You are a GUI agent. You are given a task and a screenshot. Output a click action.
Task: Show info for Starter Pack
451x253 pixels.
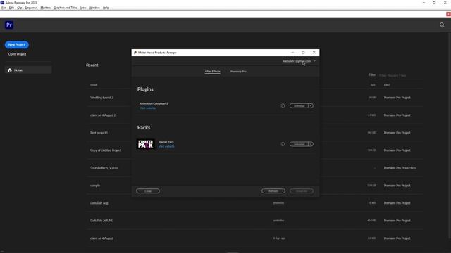tap(283, 144)
